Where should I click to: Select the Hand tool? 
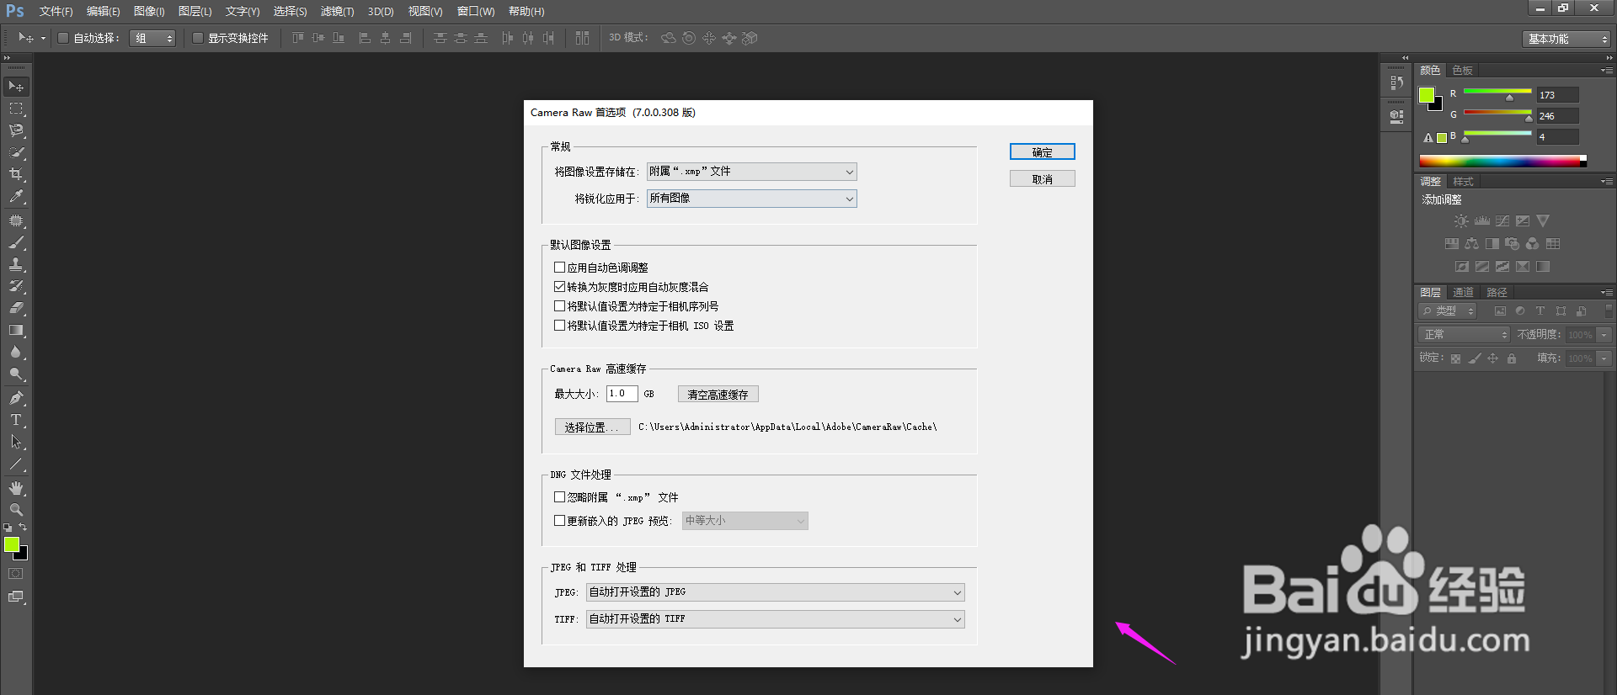click(x=16, y=488)
